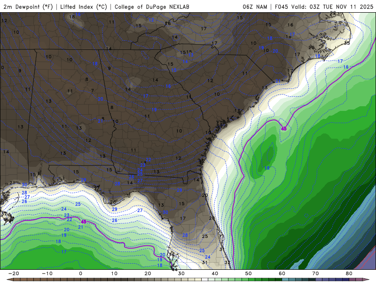The width and height of the screenshot is (376, 282).
Task: Click the "2m Dewpoint (°F)" title text
Action: tap(28, 7)
